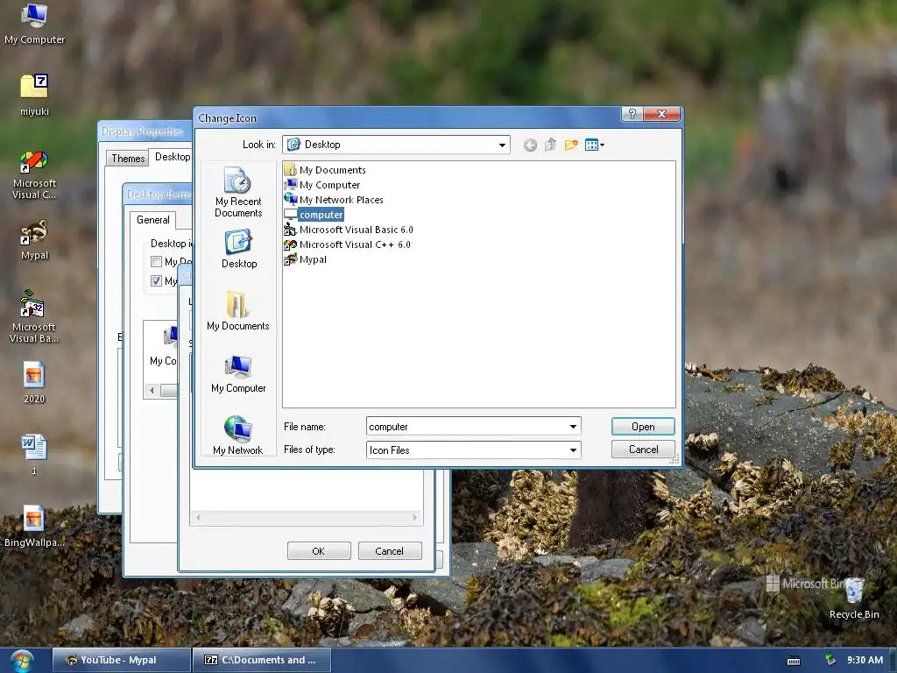This screenshot has height=673, width=897.
Task: Select Microsoft Visual Basic 6.0 shortcut in list
Action: tap(349, 230)
